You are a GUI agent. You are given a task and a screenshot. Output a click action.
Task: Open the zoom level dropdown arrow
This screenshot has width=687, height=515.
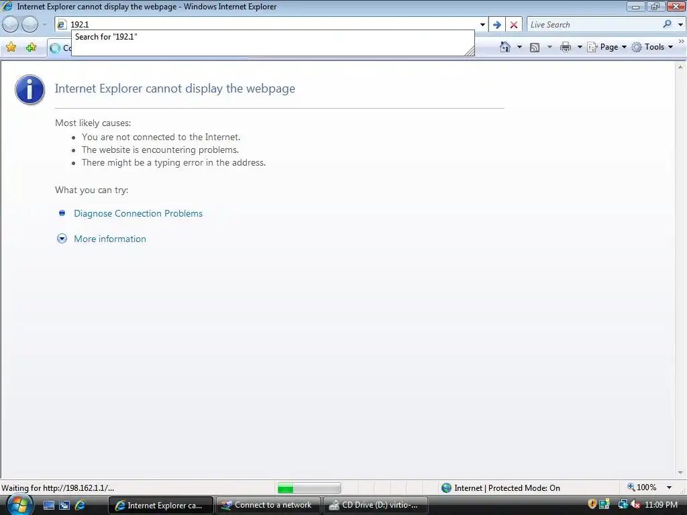click(x=669, y=488)
